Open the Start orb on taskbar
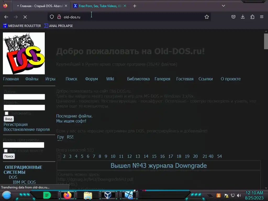The image size is (268, 201). click(7, 195)
